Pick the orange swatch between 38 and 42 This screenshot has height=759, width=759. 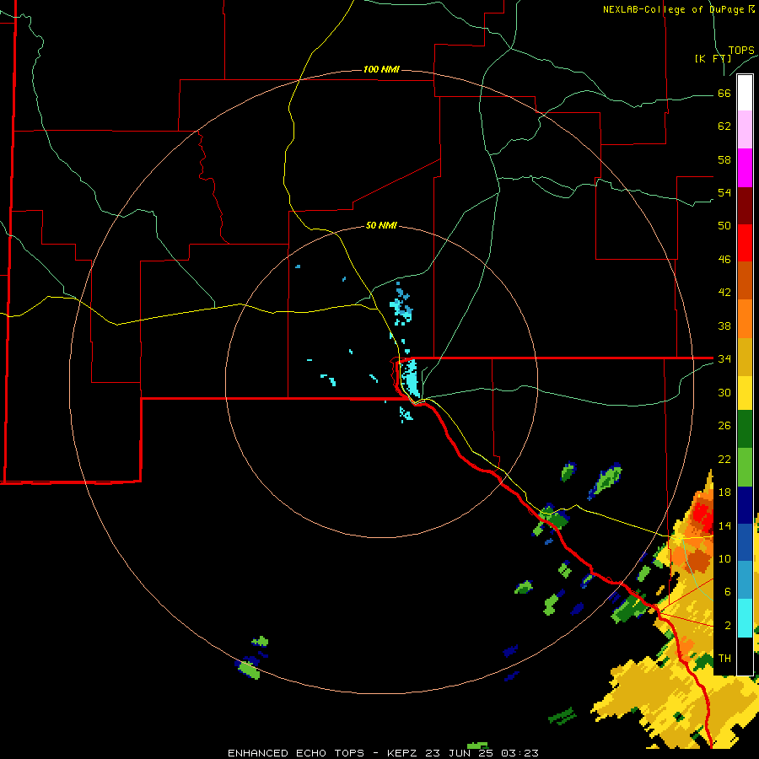(x=745, y=319)
